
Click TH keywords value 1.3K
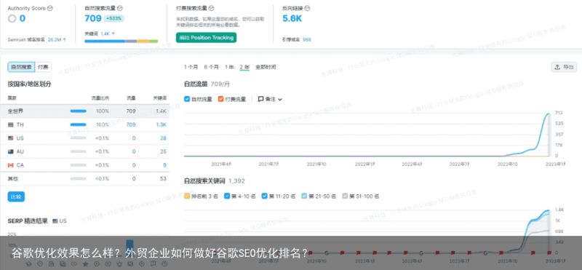(161, 124)
